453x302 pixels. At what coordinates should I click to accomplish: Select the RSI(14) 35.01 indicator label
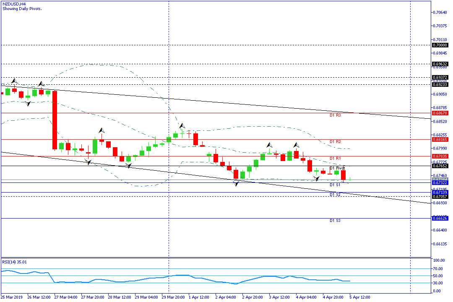point(15,262)
